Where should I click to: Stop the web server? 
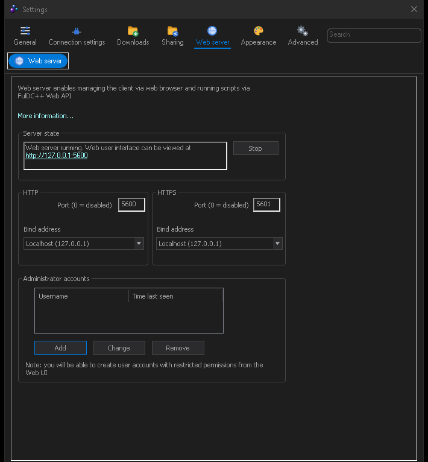(x=256, y=148)
